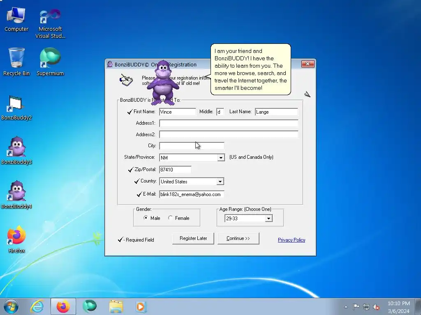
Task: Click the Last Name field
Action: pos(276,112)
